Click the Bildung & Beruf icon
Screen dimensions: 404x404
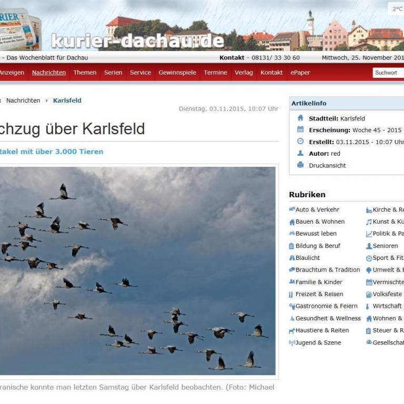pos(292,246)
